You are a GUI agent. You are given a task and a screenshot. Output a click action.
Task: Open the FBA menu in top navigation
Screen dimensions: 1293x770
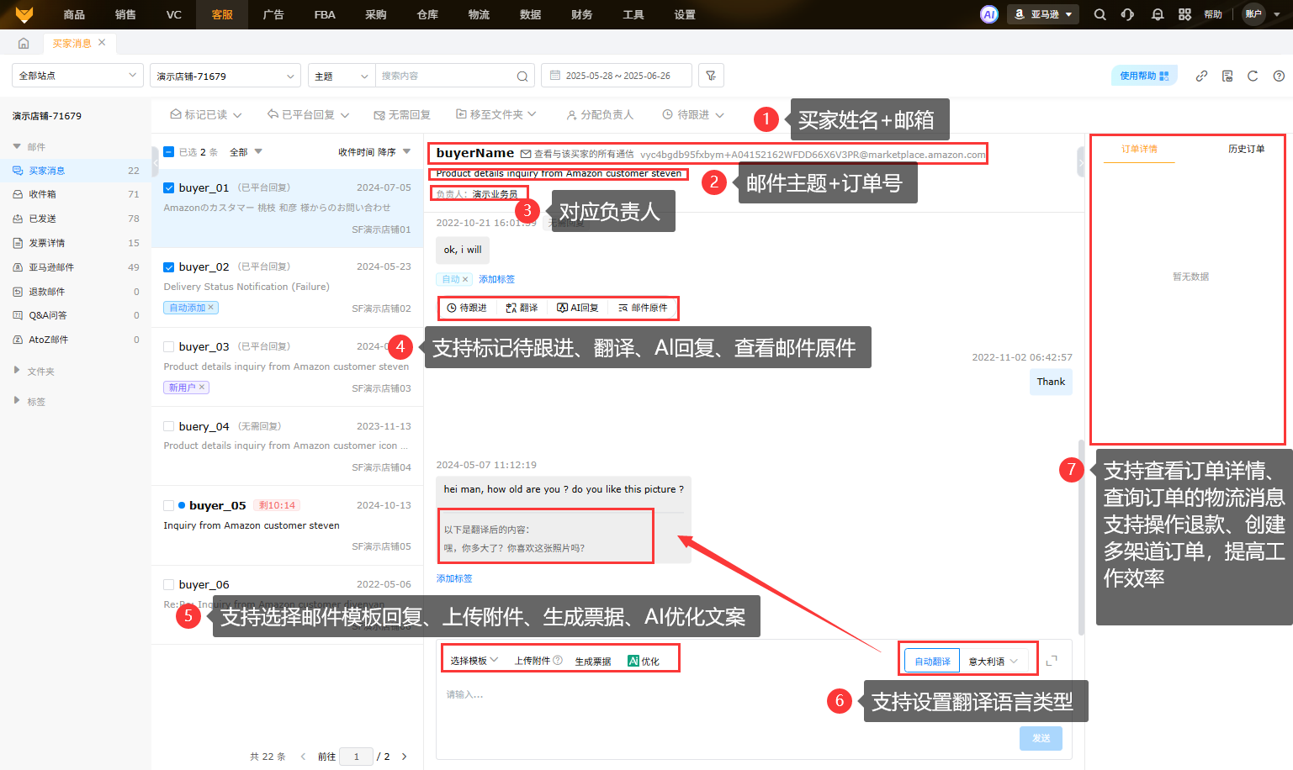(325, 14)
